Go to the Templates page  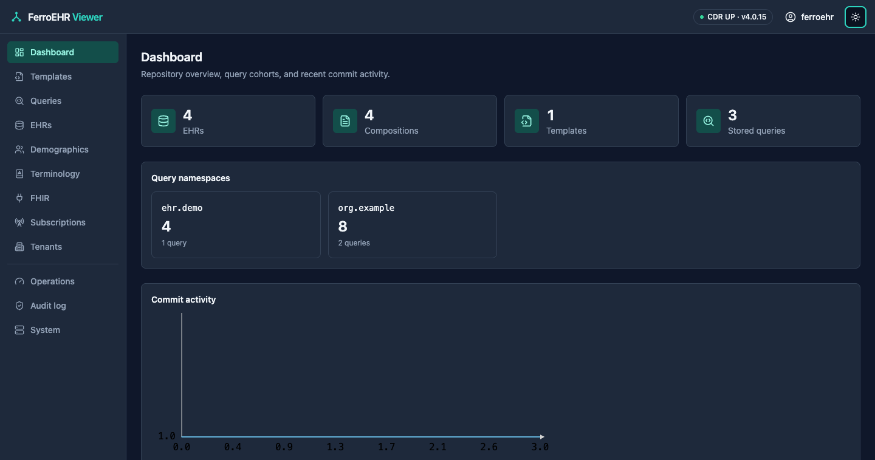point(63,77)
